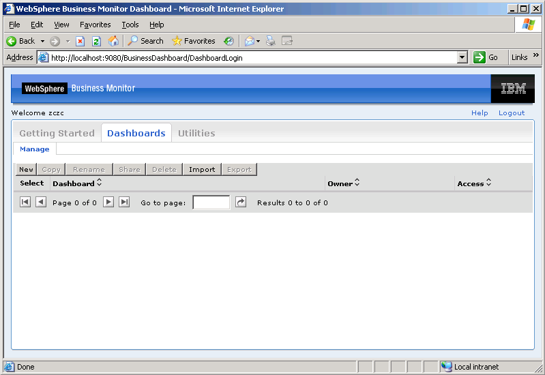Image resolution: width=545 pixels, height=375 pixels.
Task: Click the Mail envelope icon
Action: click(249, 41)
